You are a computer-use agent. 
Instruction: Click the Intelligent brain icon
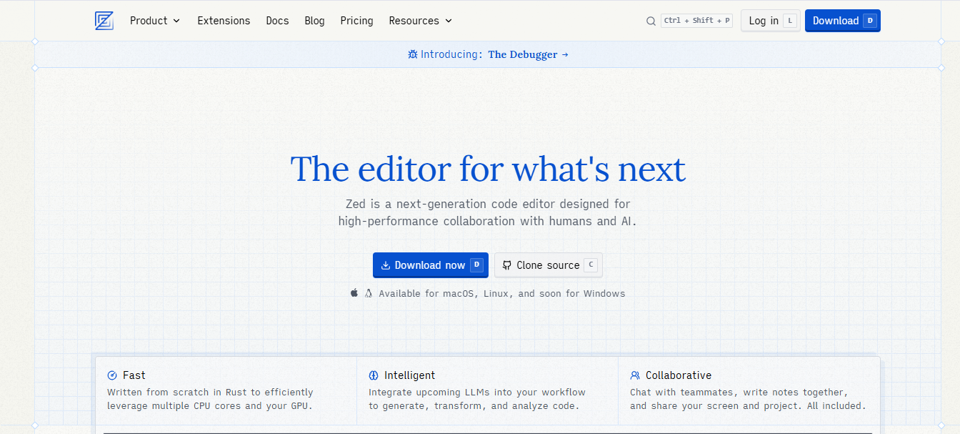tap(374, 375)
